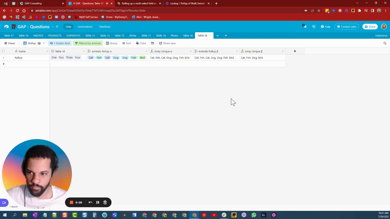Image resolution: width=390 pixels, height=219 pixels.
Task: Pause the screen recording
Action: [97, 202]
